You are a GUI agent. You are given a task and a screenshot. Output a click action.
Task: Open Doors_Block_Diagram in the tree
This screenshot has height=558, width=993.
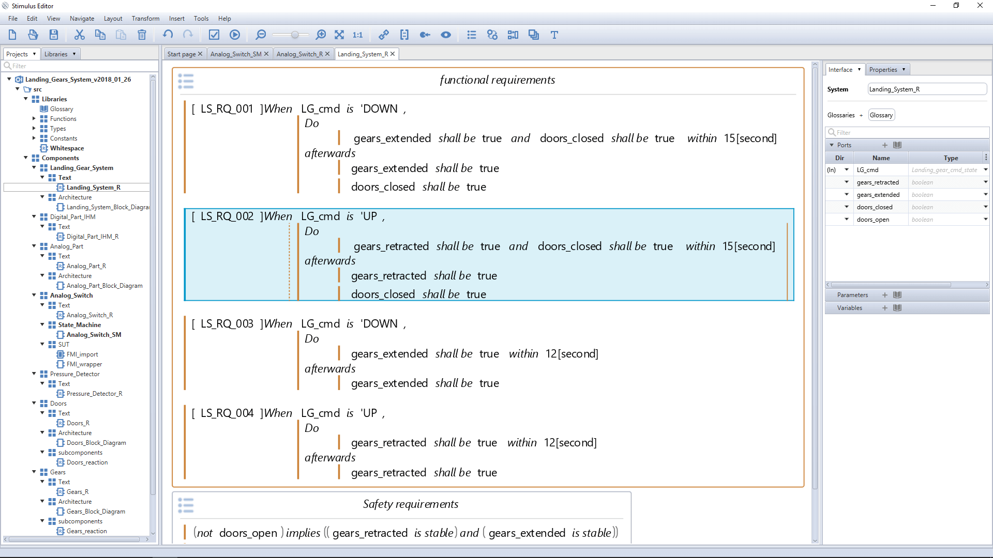point(96,443)
